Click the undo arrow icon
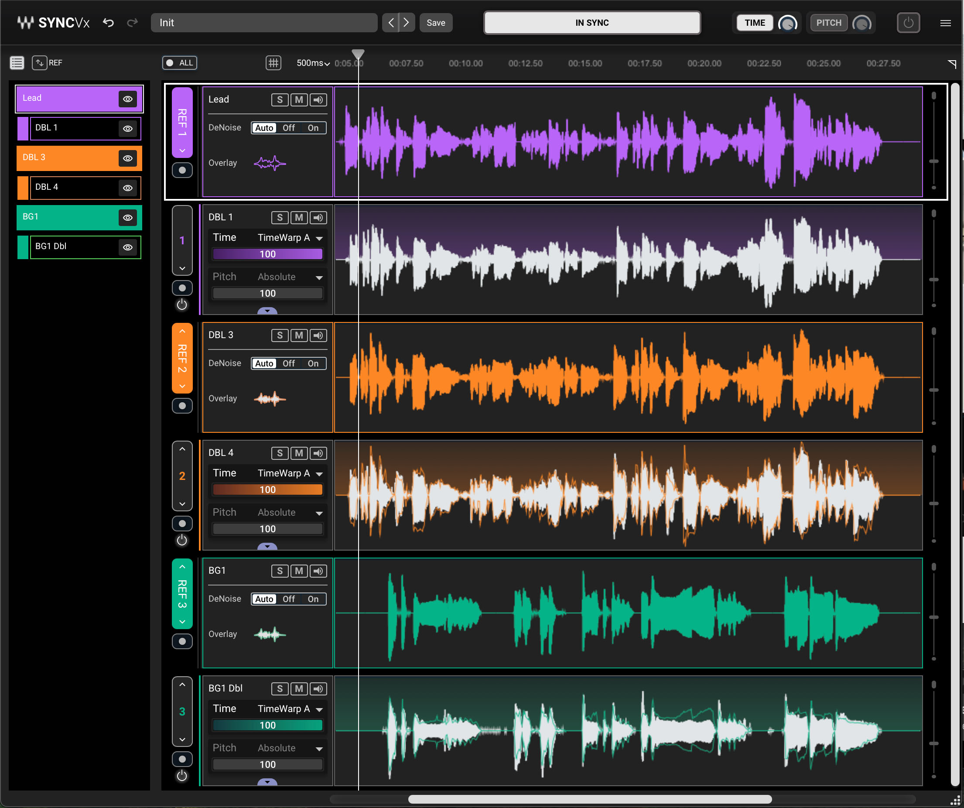Image resolution: width=964 pixels, height=808 pixels. point(108,23)
